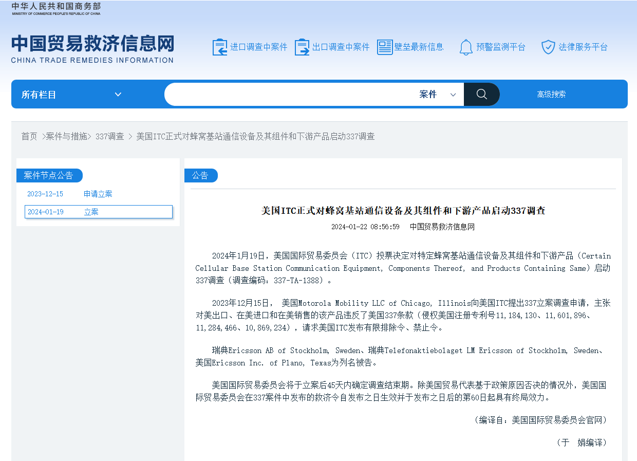Click source text 中国贸易救济信息网 under title
The image size is (637, 461).
click(x=442, y=227)
